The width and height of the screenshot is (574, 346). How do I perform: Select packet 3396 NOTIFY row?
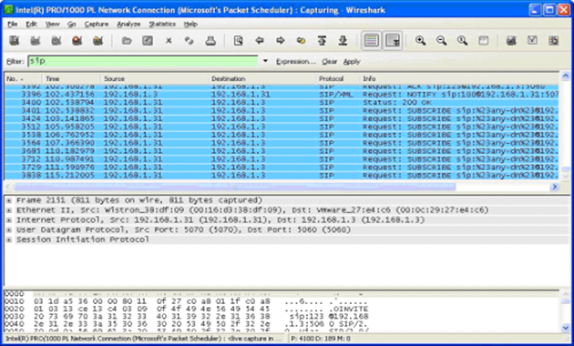coord(282,95)
